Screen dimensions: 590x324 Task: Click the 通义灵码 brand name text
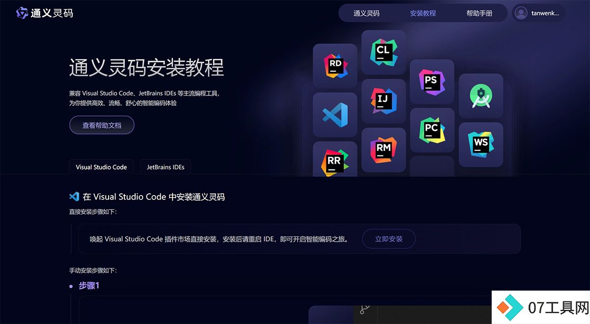pos(52,13)
